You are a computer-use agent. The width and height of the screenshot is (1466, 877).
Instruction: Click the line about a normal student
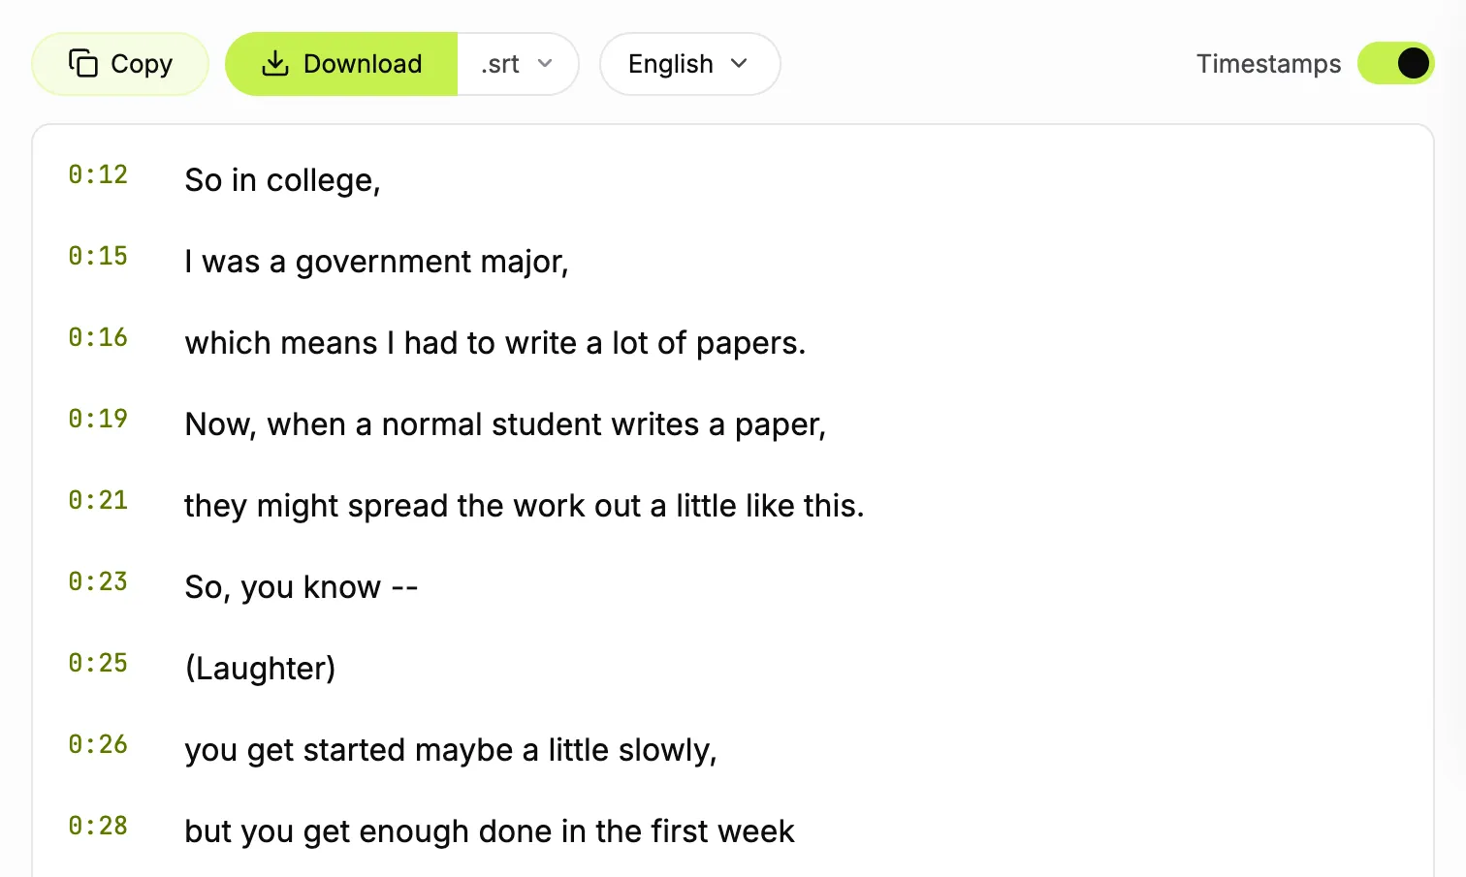(x=505, y=424)
